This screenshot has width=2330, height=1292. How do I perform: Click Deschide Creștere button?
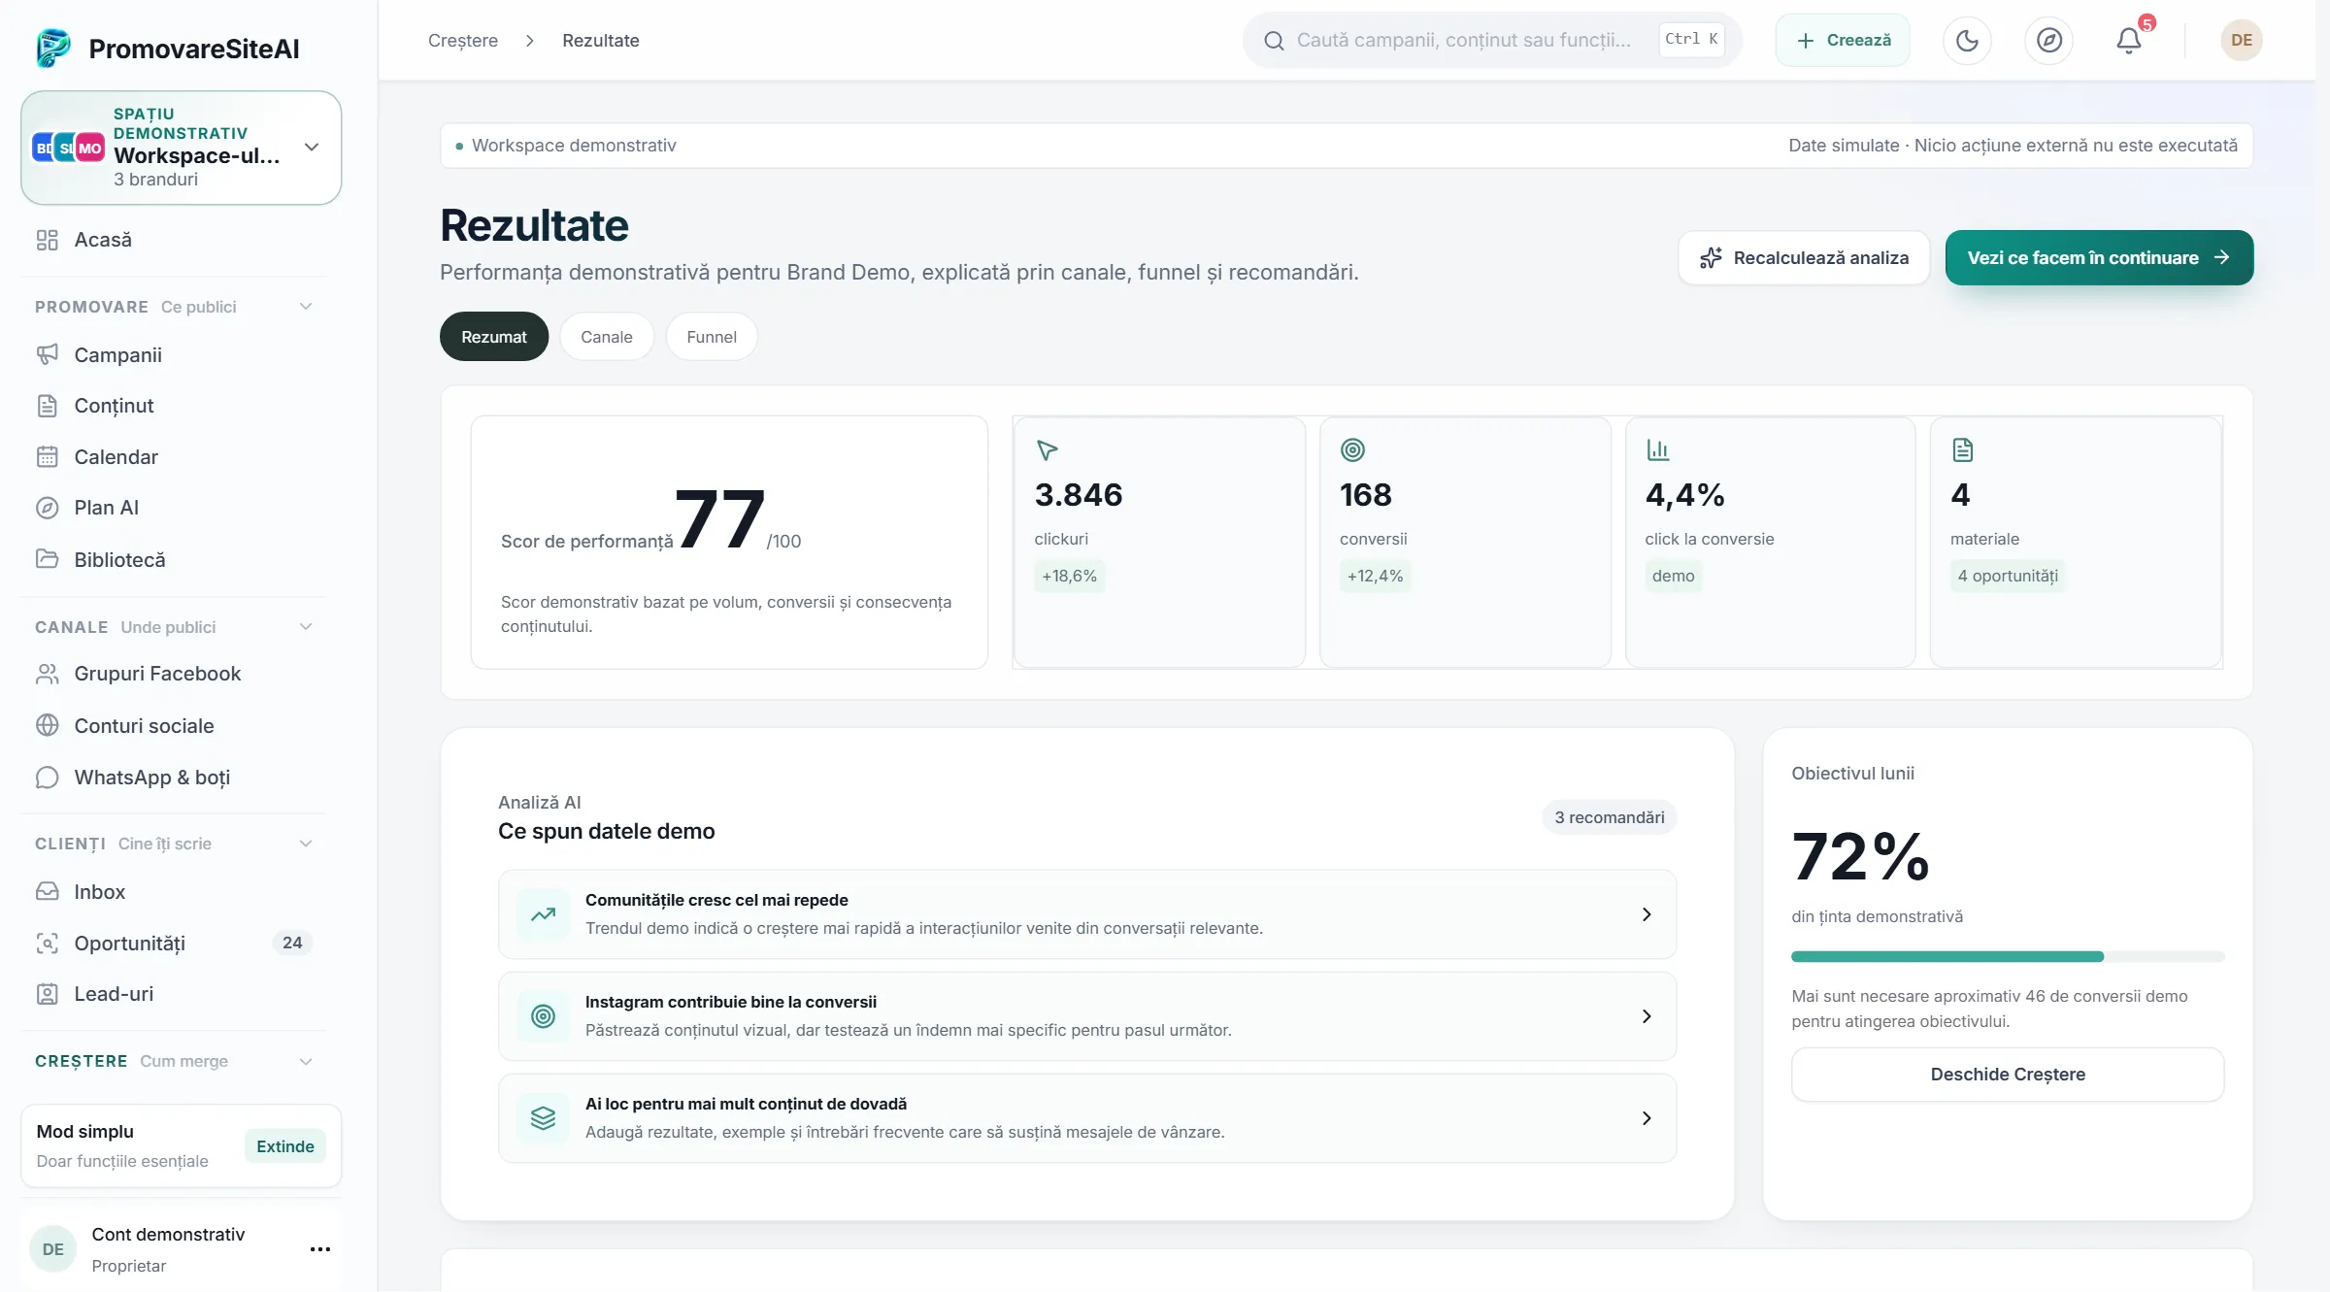(2008, 1075)
